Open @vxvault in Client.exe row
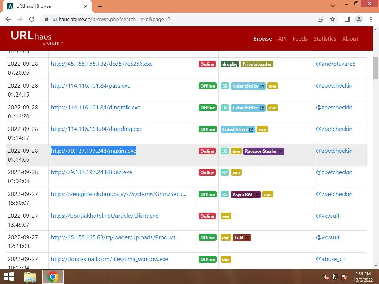This screenshot has height=284, width=379. [328, 216]
